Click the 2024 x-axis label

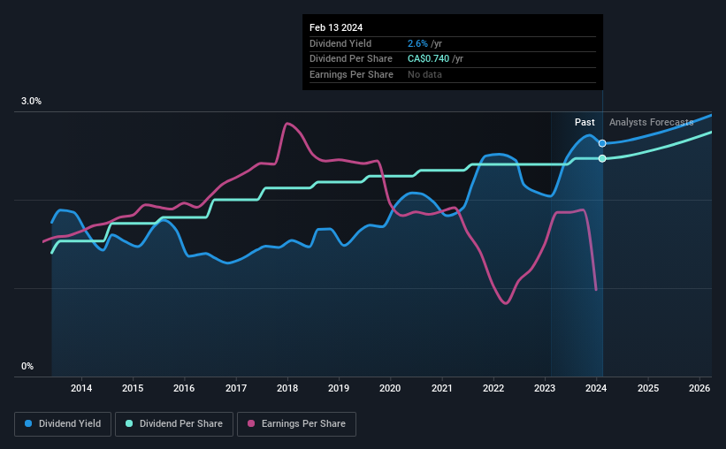pos(596,388)
